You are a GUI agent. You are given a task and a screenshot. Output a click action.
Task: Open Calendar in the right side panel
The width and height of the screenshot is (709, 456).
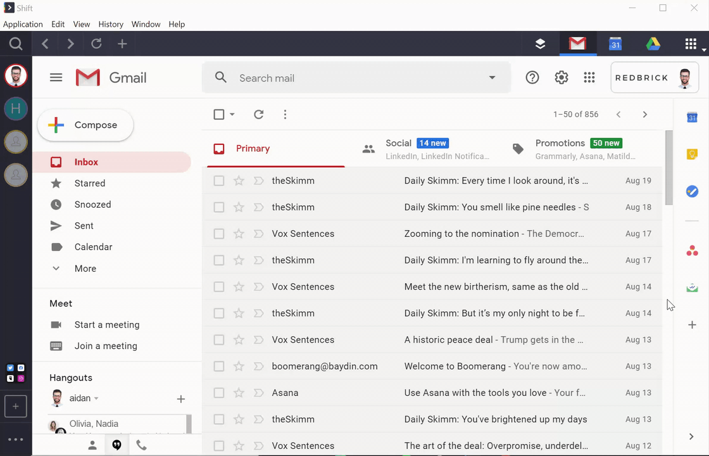692,118
